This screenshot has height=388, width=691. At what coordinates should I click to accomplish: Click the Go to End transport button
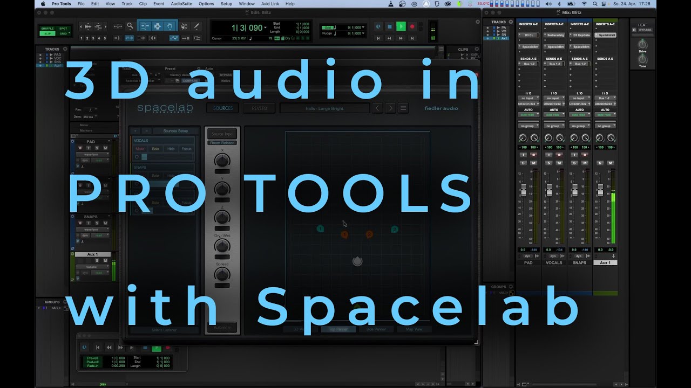pos(412,38)
